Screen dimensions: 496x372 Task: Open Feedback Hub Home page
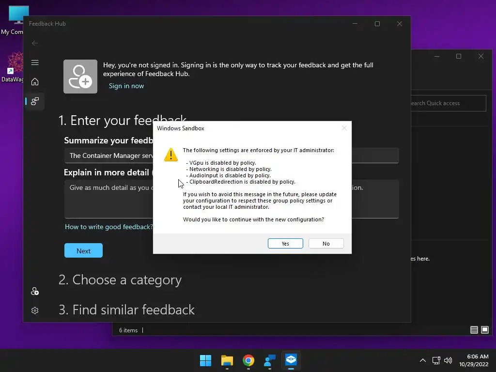pos(35,81)
